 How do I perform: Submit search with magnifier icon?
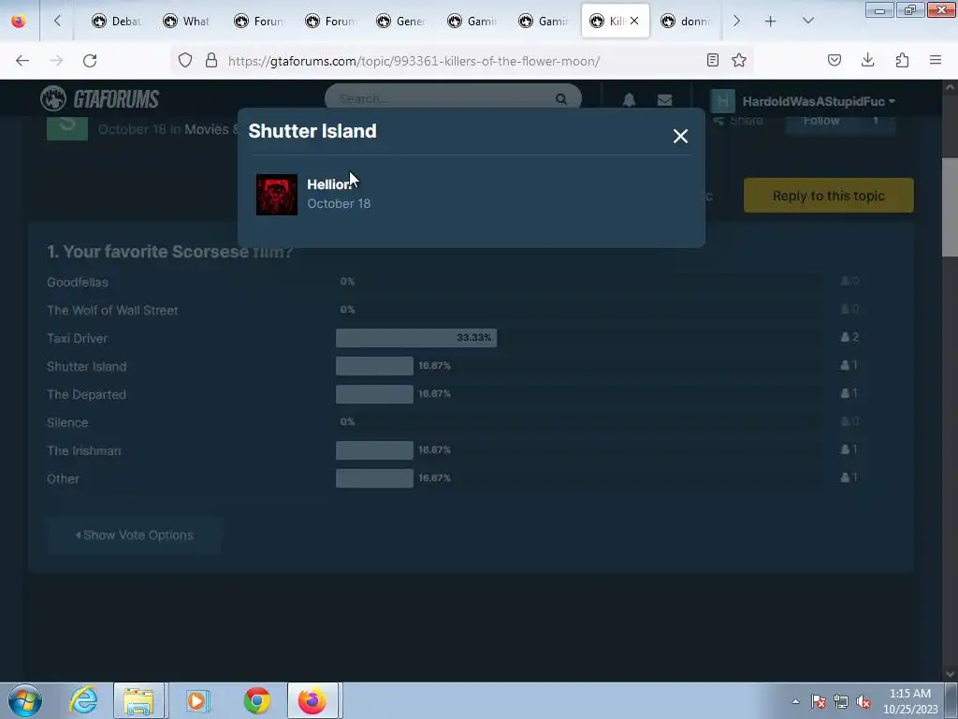pos(561,98)
